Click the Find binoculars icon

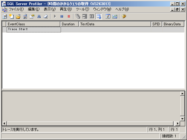(39, 16)
